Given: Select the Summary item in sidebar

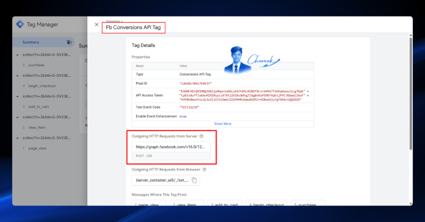Looking at the screenshot, I should 43,42.
